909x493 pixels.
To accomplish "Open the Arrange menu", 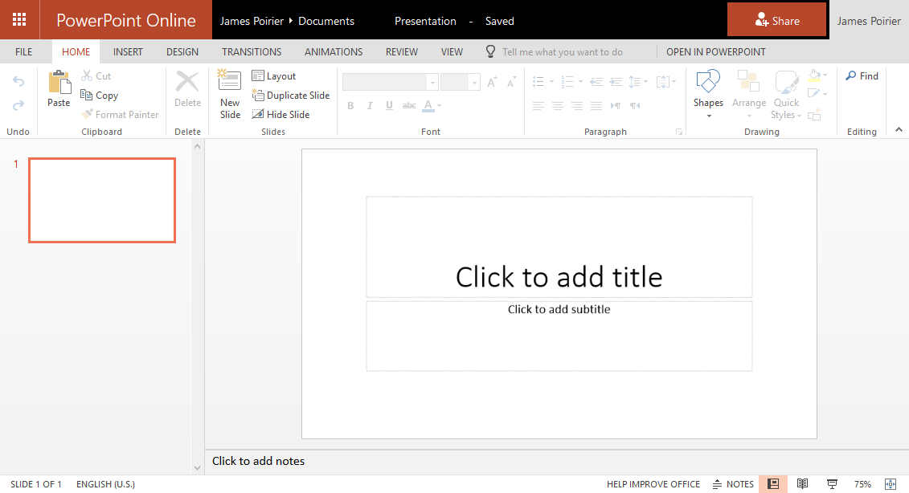I will point(748,95).
